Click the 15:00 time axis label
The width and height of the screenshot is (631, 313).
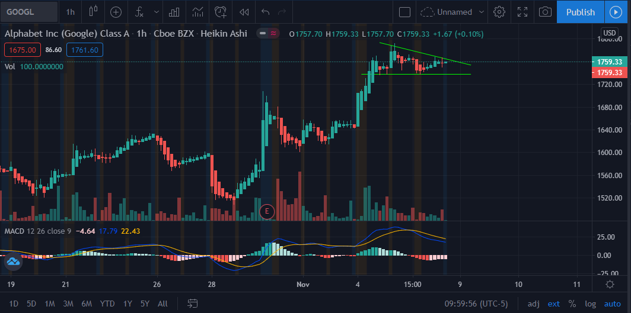(413, 285)
